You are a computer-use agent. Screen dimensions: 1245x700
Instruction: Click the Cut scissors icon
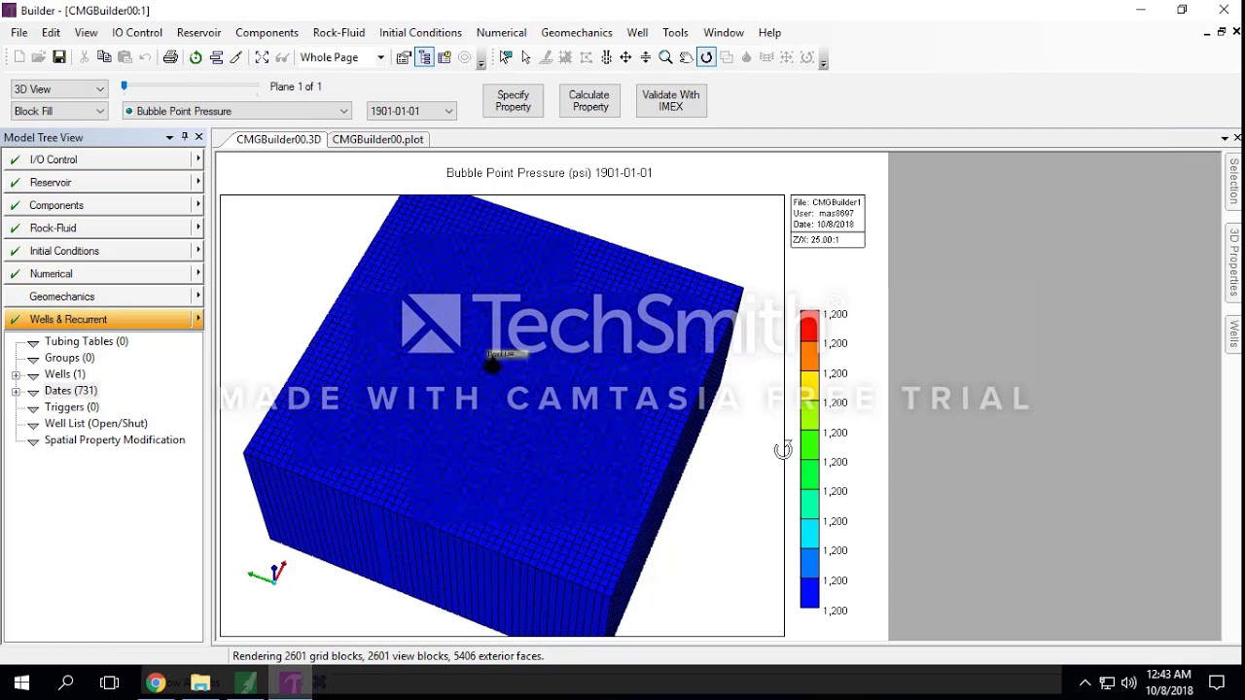84,57
